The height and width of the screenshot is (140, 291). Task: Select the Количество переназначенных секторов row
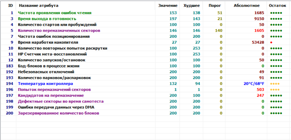click(x=59, y=31)
